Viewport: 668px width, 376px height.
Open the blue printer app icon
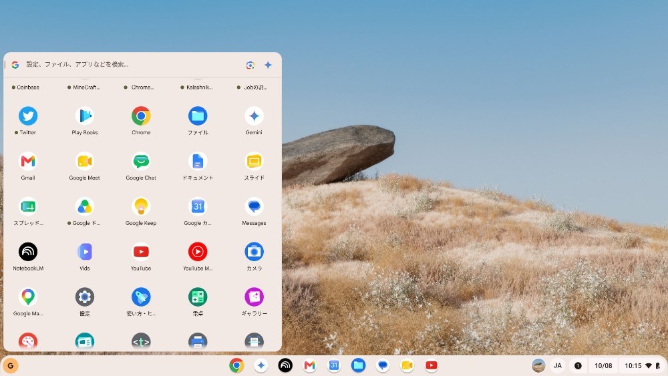[x=198, y=341]
